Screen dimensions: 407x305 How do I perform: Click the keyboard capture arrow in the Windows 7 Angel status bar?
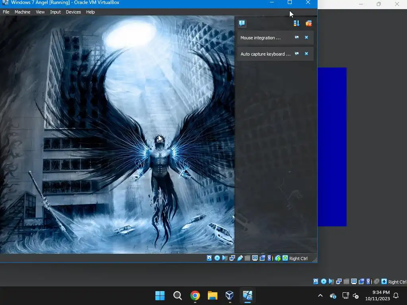tap(285, 258)
